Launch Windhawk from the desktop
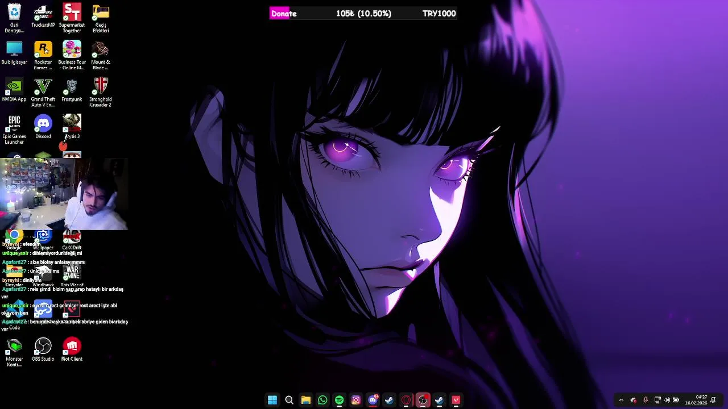This screenshot has width=728, height=409. (x=43, y=276)
